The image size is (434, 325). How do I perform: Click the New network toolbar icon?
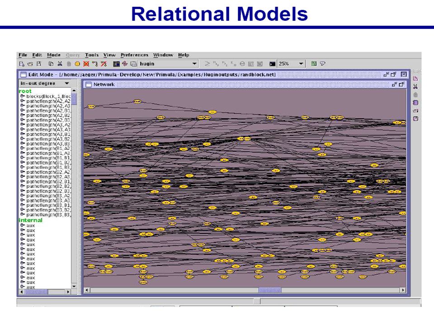(x=22, y=64)
